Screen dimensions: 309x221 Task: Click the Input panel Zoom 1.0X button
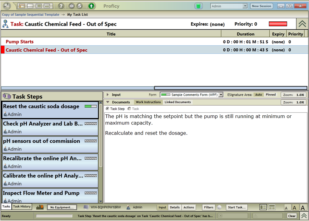(294, 95)
